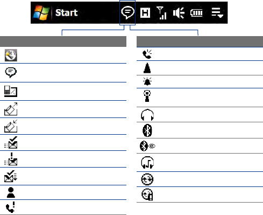
Task: Select the receiving message envelope icon
Action: tap(11, 126)
